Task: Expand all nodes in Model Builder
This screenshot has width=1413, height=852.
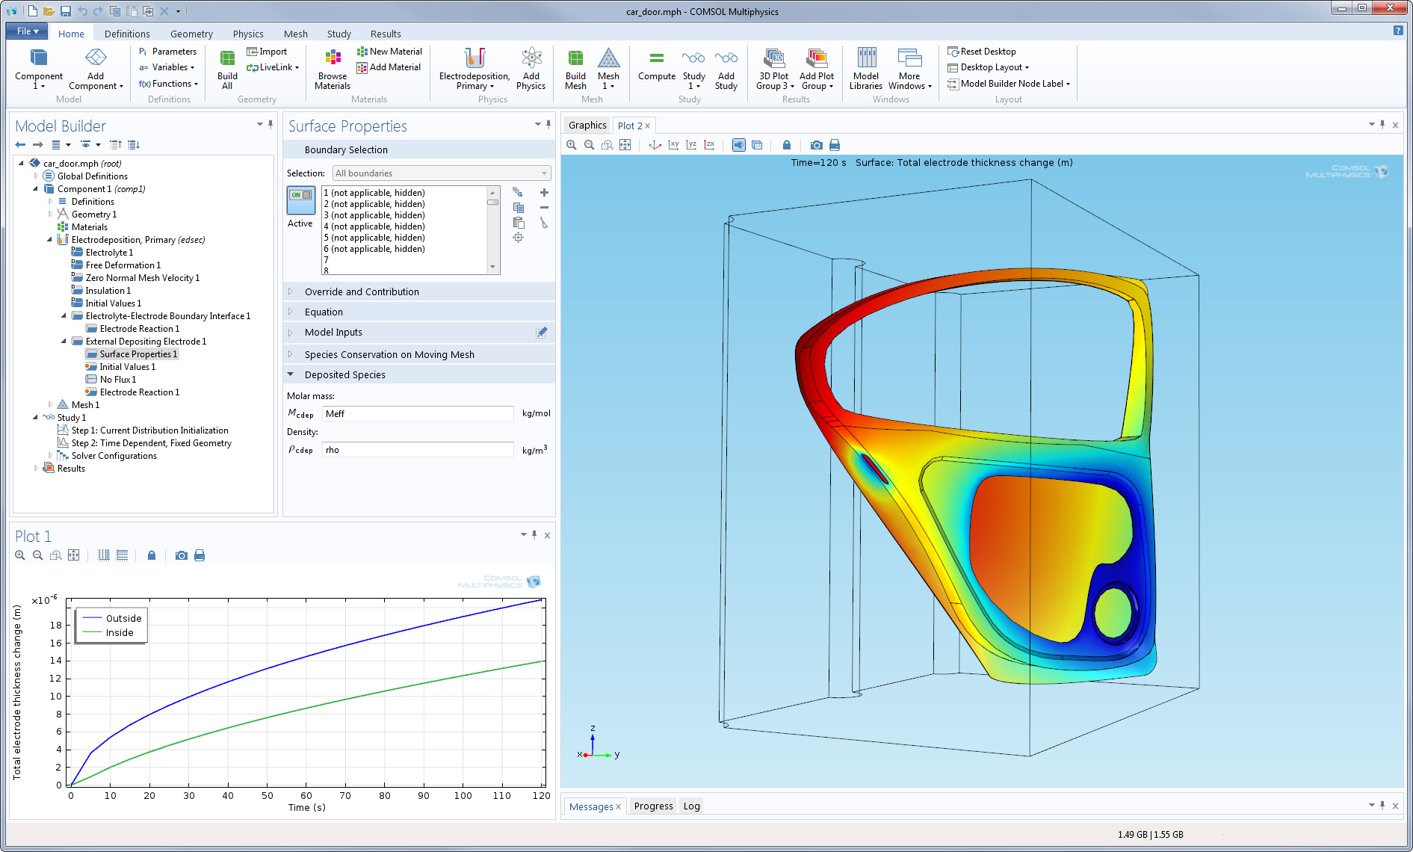Action: click(134, 145)
